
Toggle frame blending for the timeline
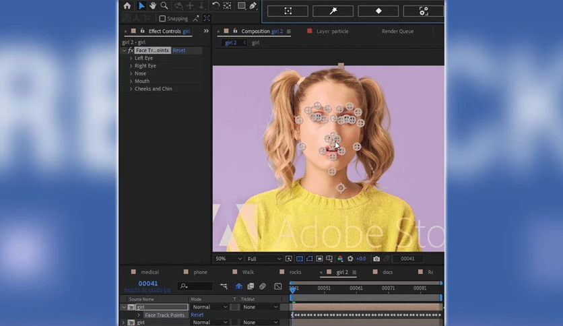(x=251, y=286)
